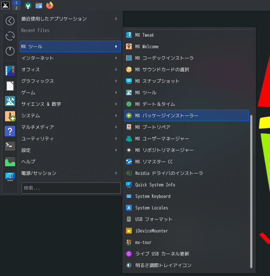
Task: Launch Firefox from the top panel
Action: pyautogui.click(x=50, y=5)
